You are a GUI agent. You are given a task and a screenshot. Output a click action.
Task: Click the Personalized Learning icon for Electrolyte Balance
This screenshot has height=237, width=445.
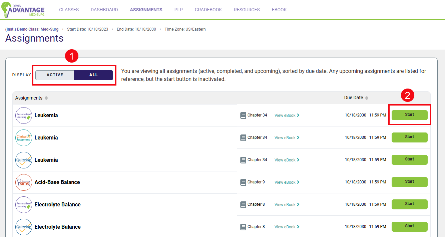click(x=24, y=205)
